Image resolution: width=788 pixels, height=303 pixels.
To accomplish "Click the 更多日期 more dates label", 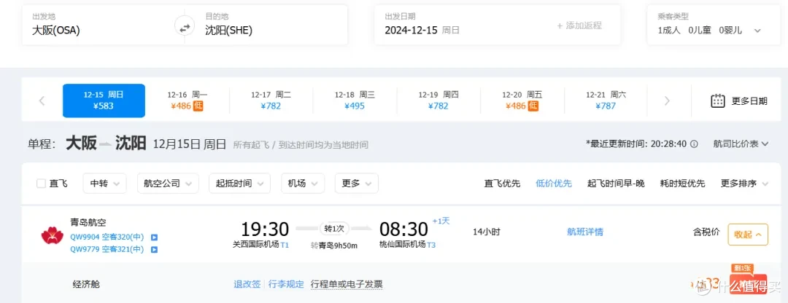I will pyautogui.click(x=749, y=101).
